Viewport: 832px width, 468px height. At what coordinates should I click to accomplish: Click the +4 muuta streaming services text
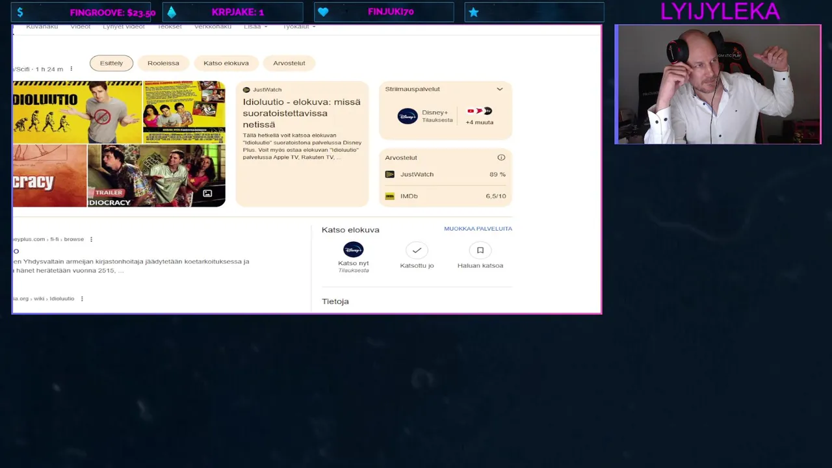point(480,122)
